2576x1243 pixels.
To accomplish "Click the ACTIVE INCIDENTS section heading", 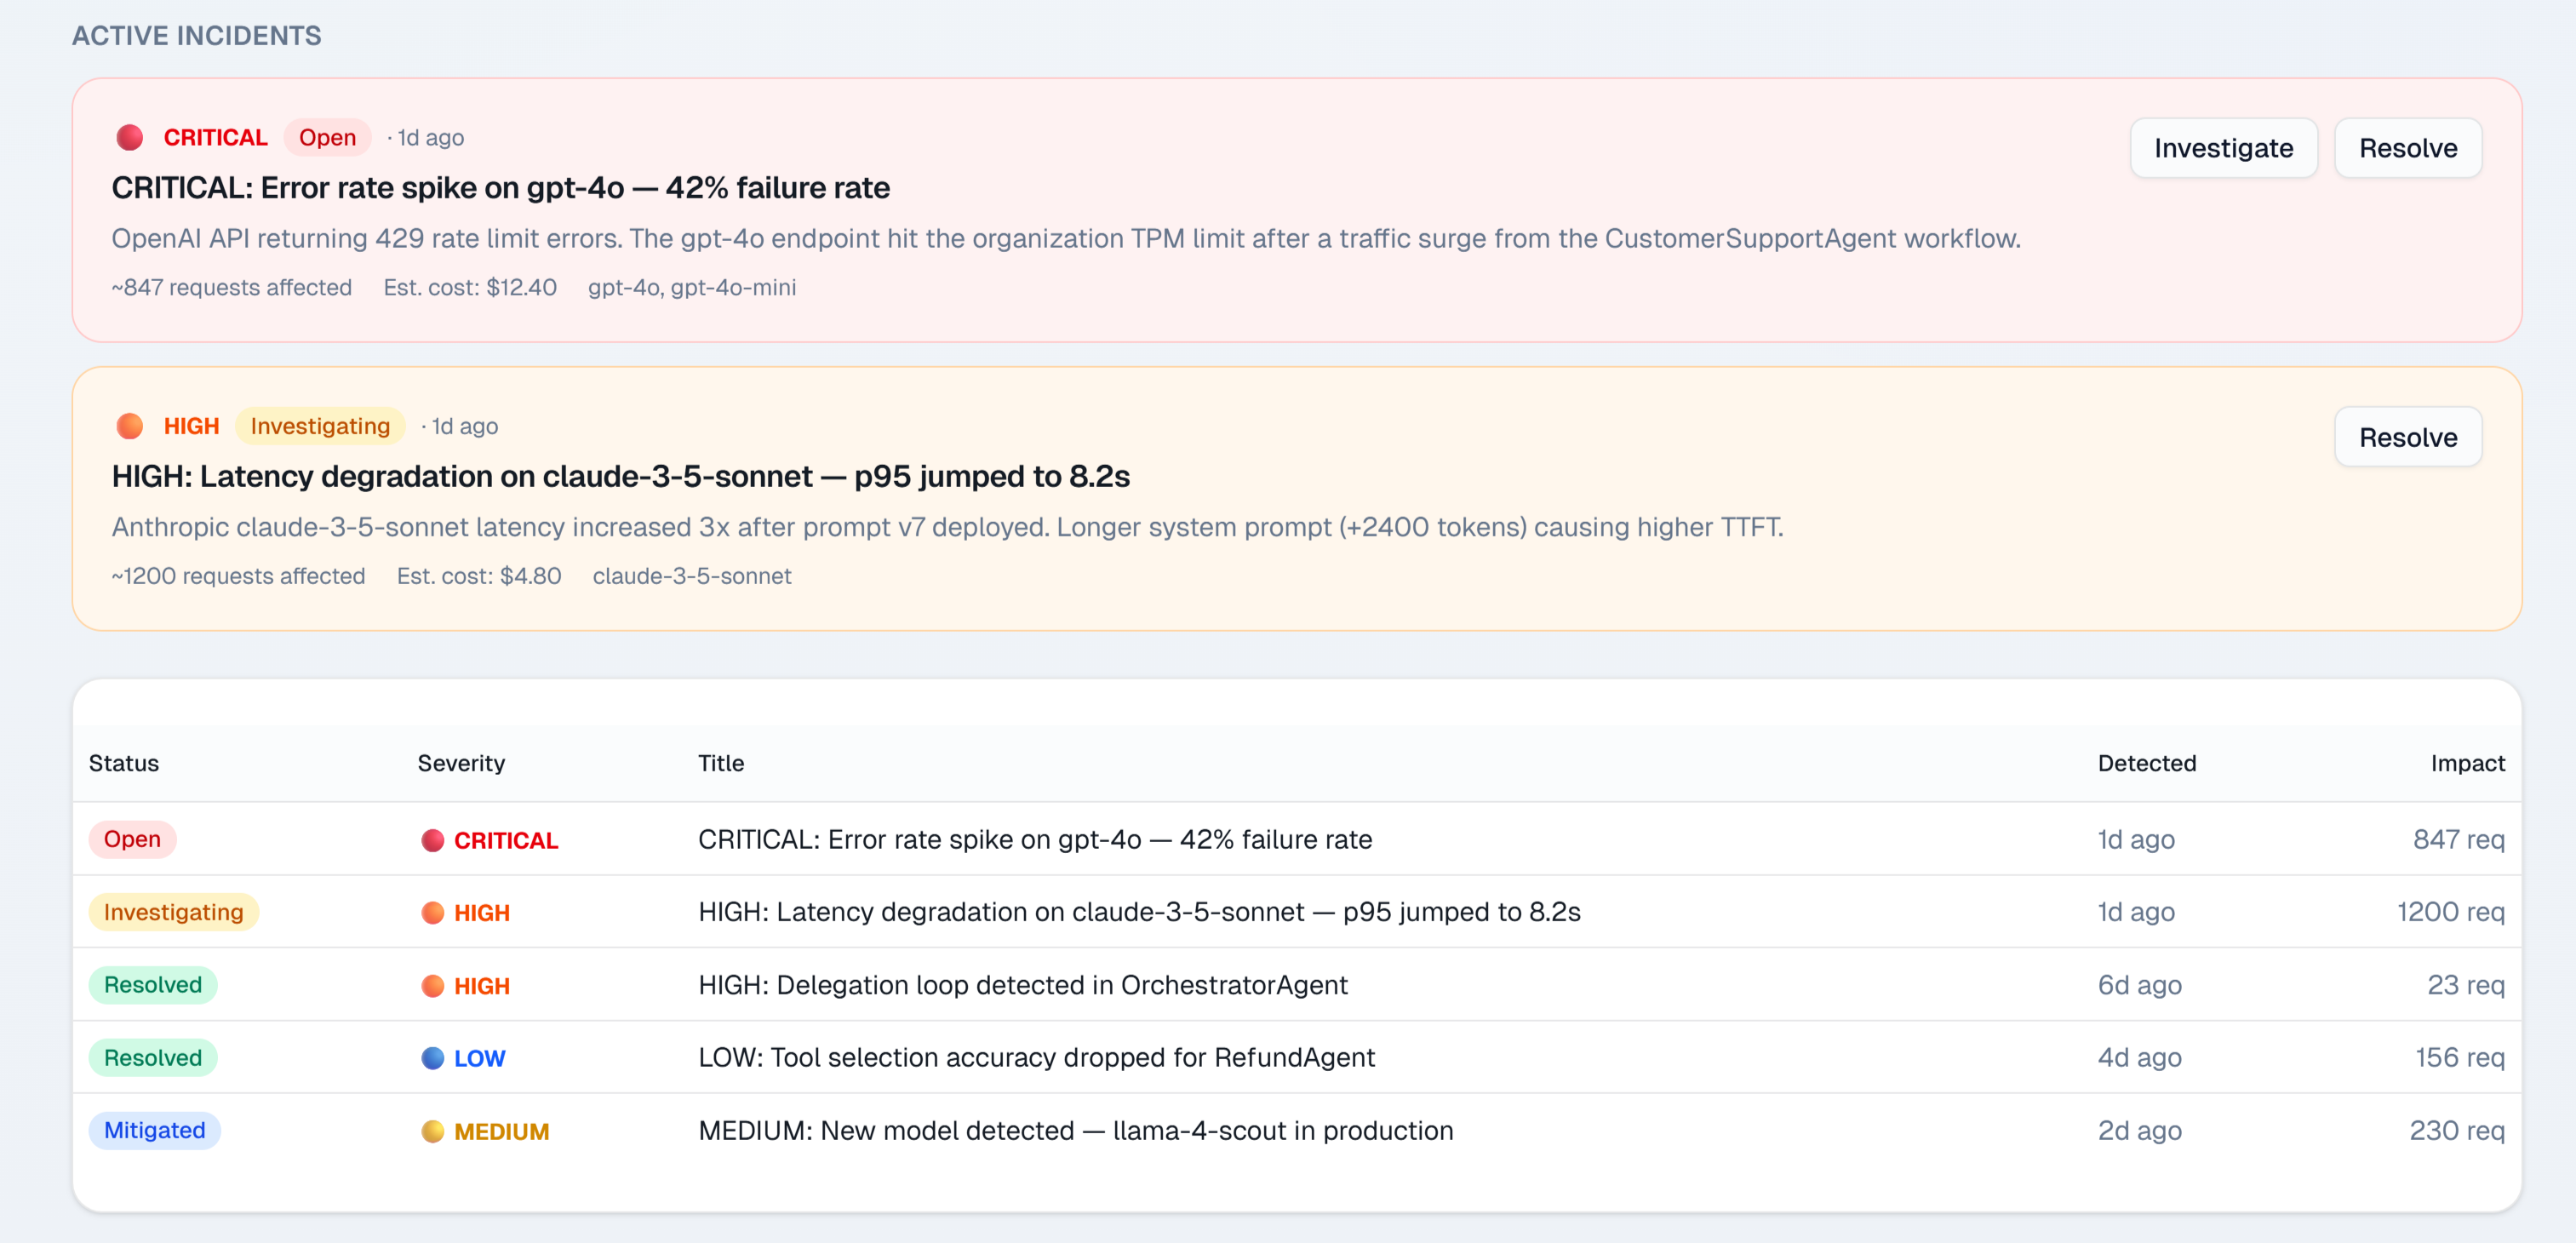I will [196, 36].
